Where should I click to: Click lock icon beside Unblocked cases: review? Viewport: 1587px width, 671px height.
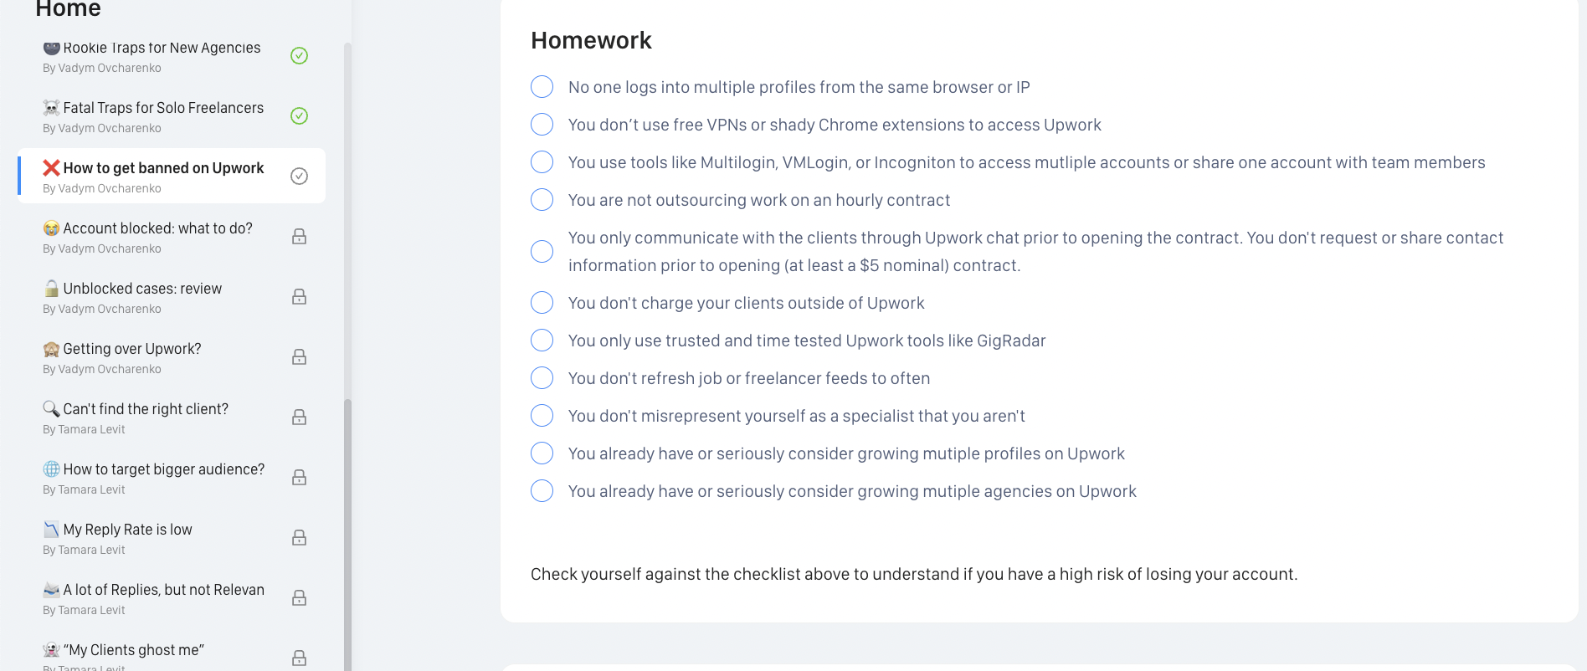pos(299,297)
